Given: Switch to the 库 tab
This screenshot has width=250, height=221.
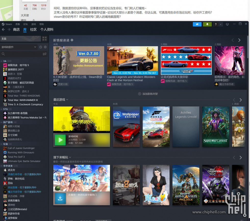Looking at the screenshot, I should (25, 30).
